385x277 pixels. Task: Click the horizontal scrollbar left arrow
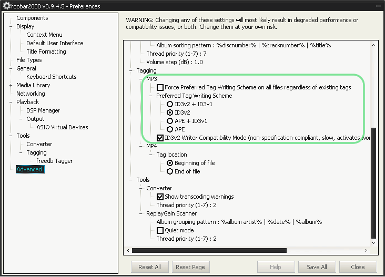(128, 251)
